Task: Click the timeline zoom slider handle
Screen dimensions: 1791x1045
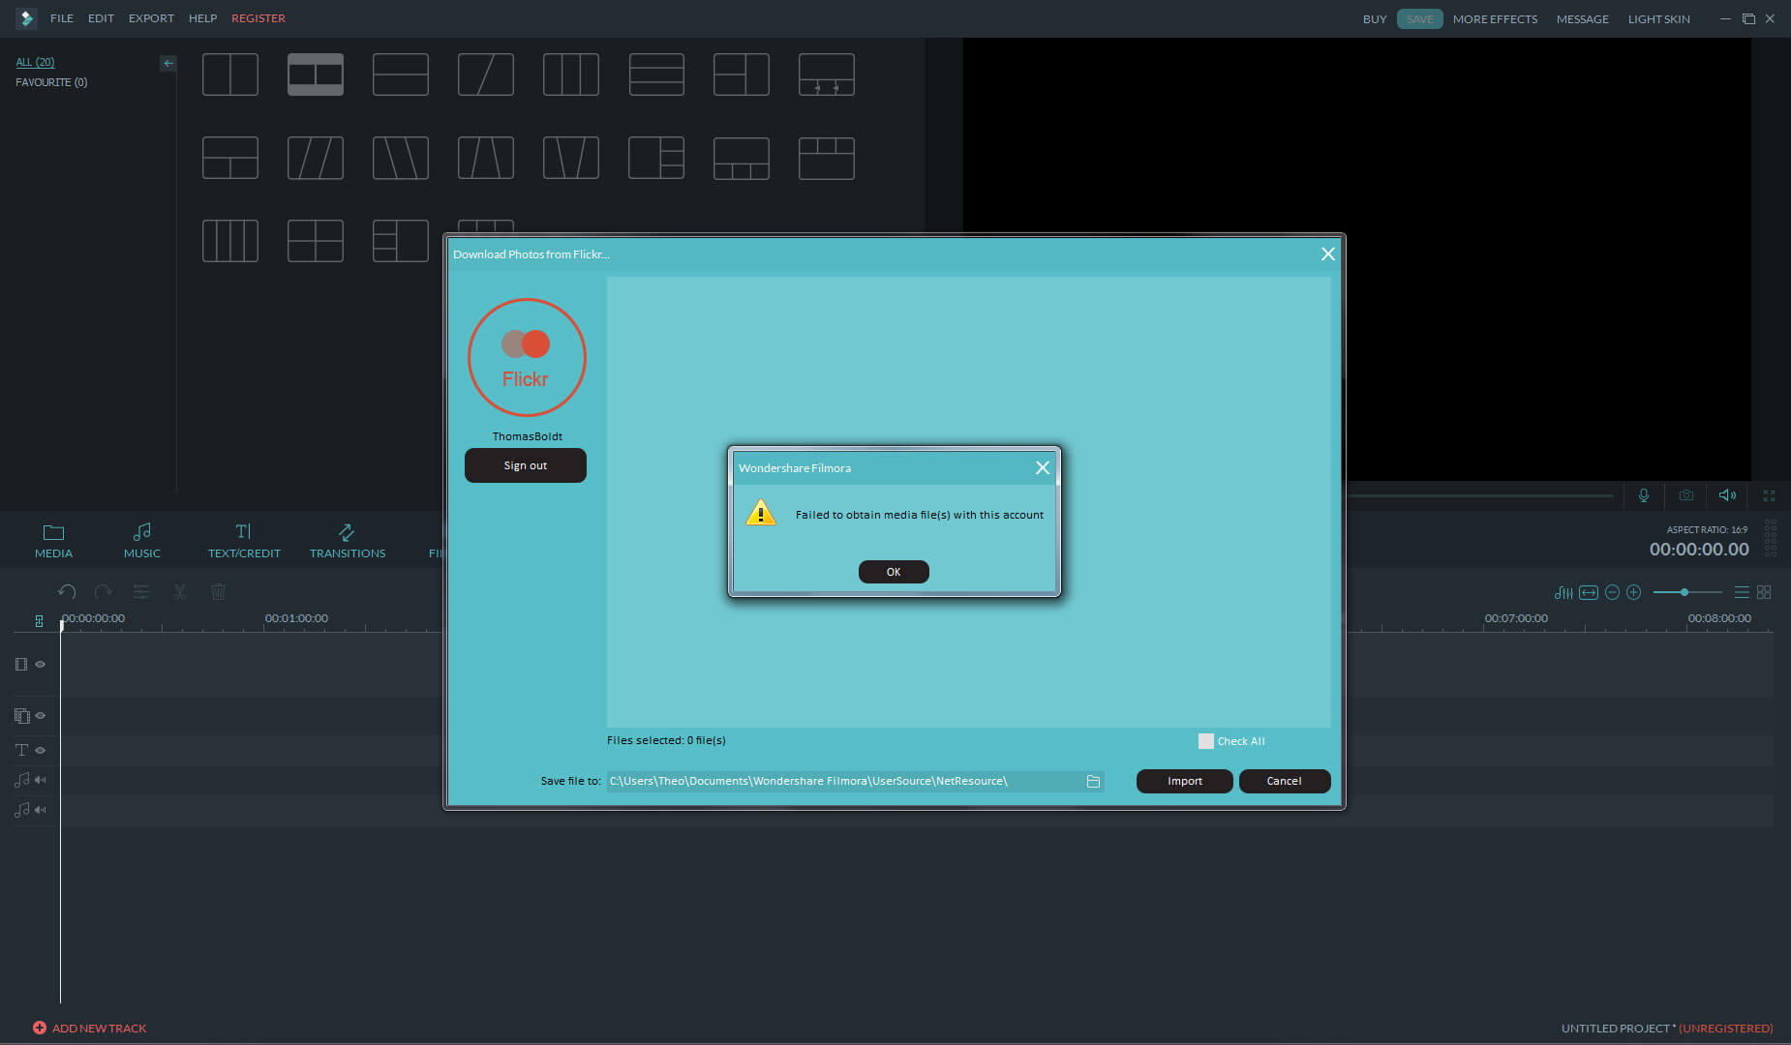Action: tap(1685, 592)
